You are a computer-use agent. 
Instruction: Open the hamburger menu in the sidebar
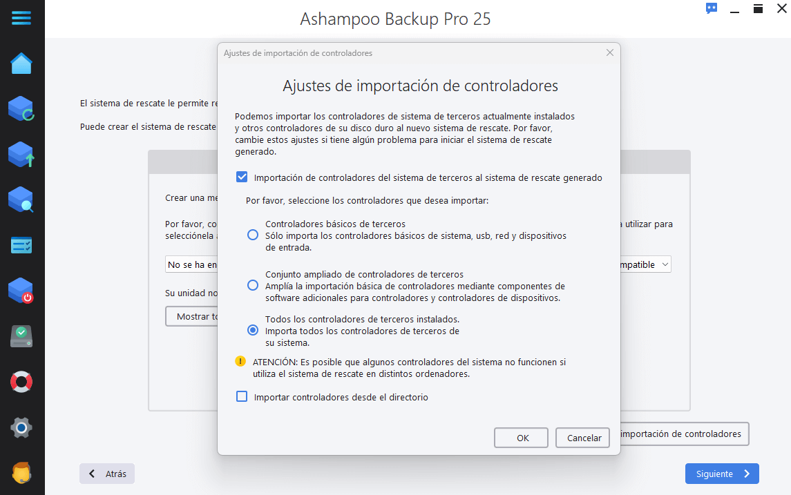pyautogui.click(x=21, y=18)
